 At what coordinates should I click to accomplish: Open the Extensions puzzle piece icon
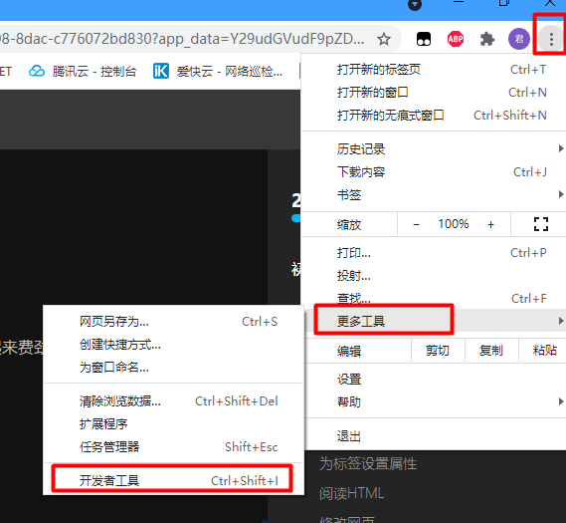(487, 39)
